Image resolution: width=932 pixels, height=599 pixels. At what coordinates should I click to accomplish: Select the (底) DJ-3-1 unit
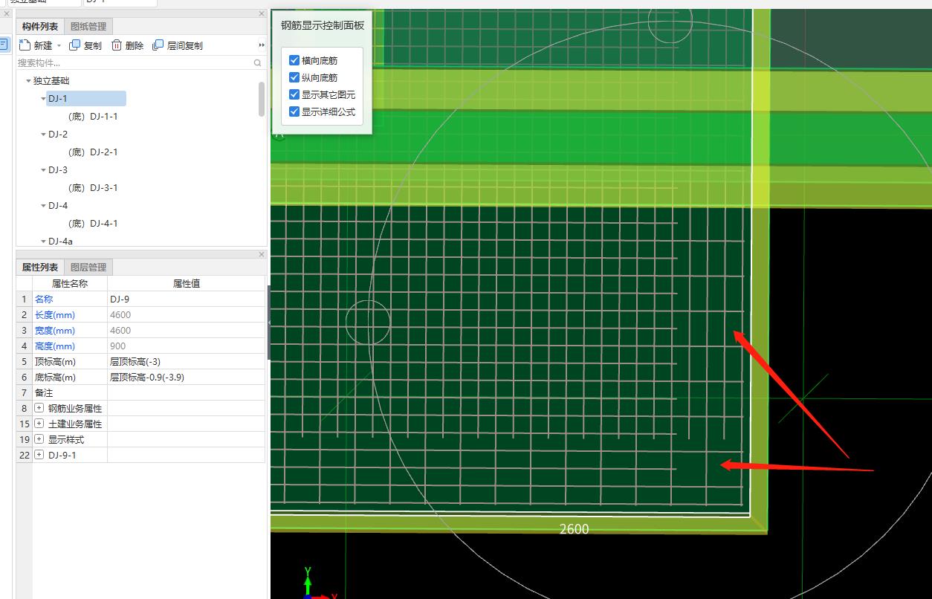click(93, 187)
